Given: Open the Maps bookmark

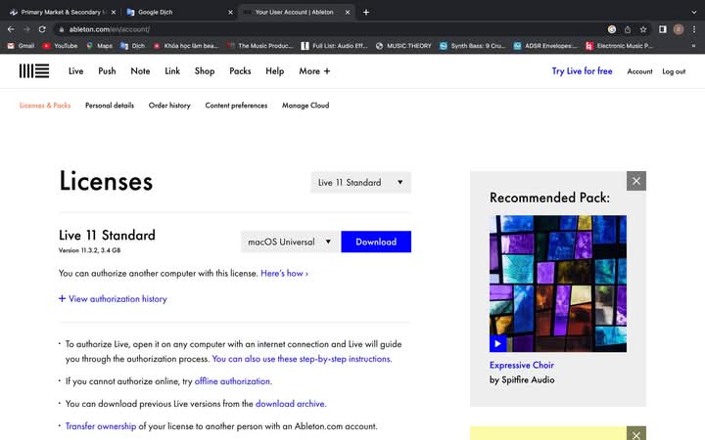Looking at the screenshot, I should [99, 46].
